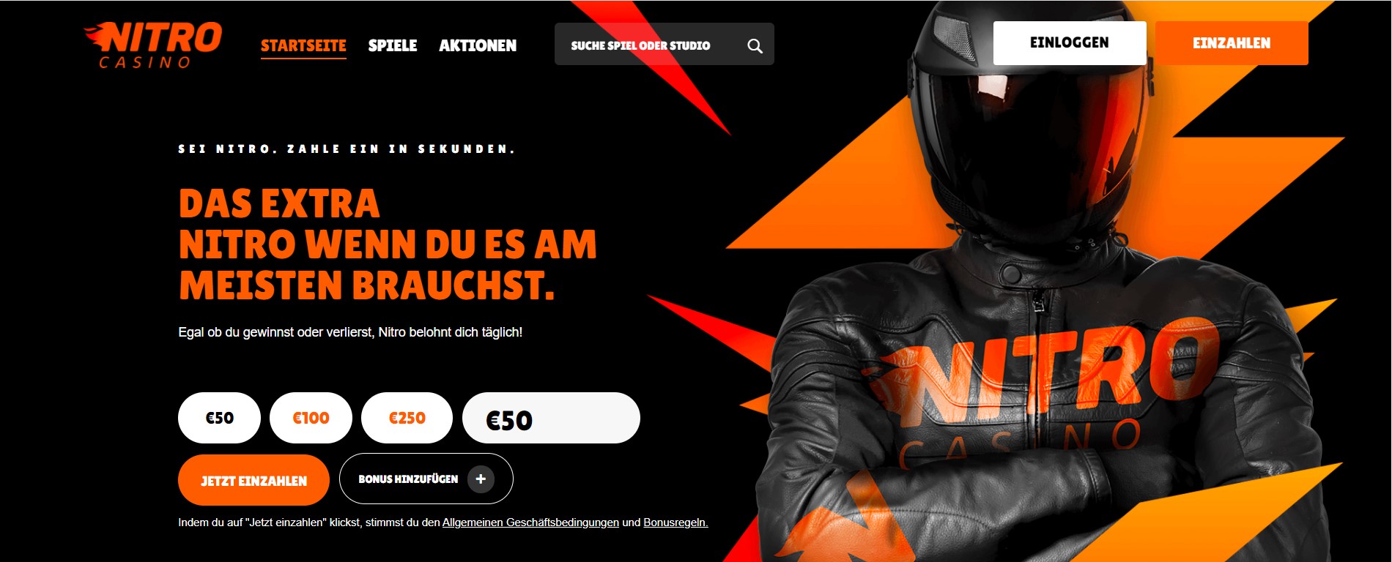The width and height of the screenshot is (1392, 562).
Task: Click the Das Extra Nitro headline
Action: pyautogui.click(x=388, y=244)
